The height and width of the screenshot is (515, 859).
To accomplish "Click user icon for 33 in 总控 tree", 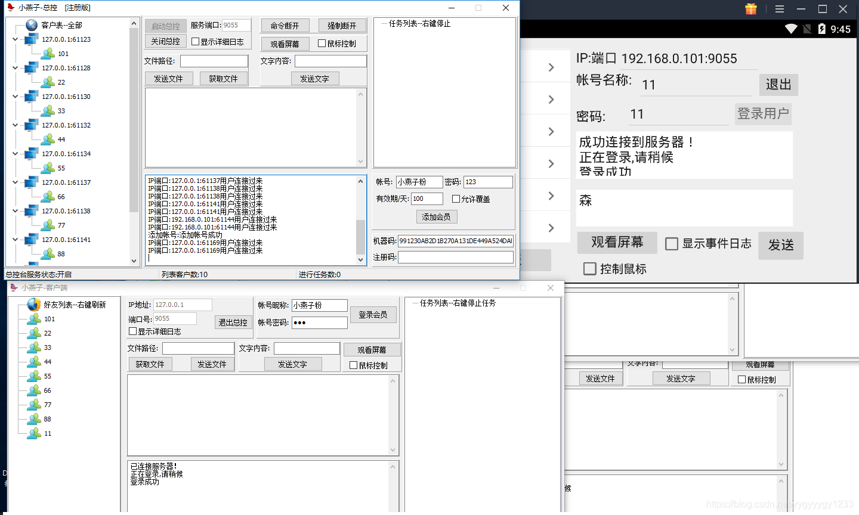I will (x=48, y=111).
